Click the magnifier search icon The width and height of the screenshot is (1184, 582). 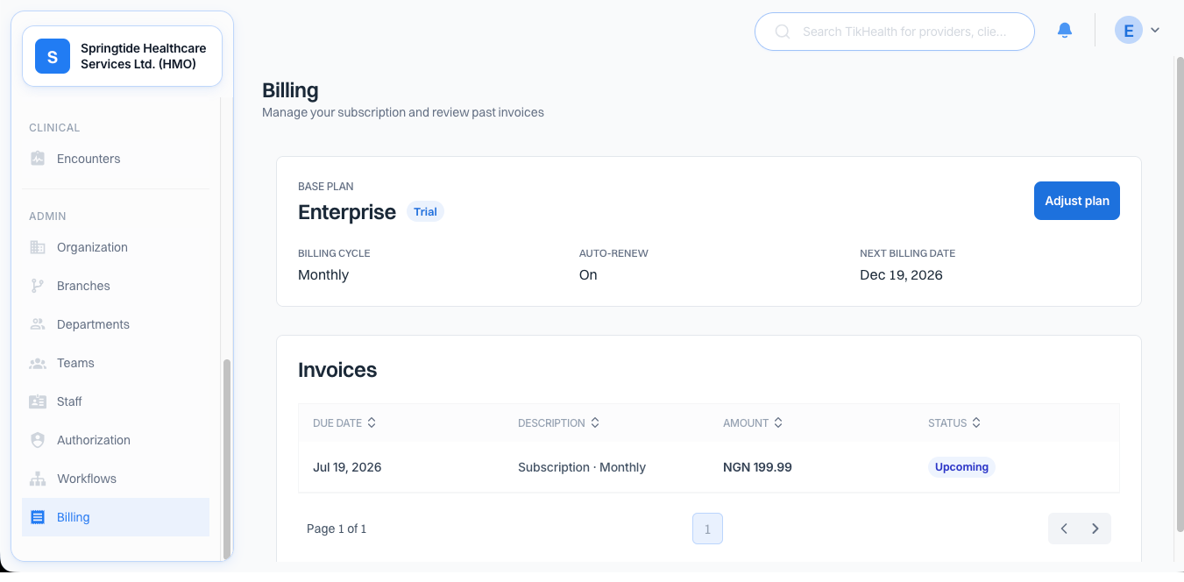pos(783,32)
